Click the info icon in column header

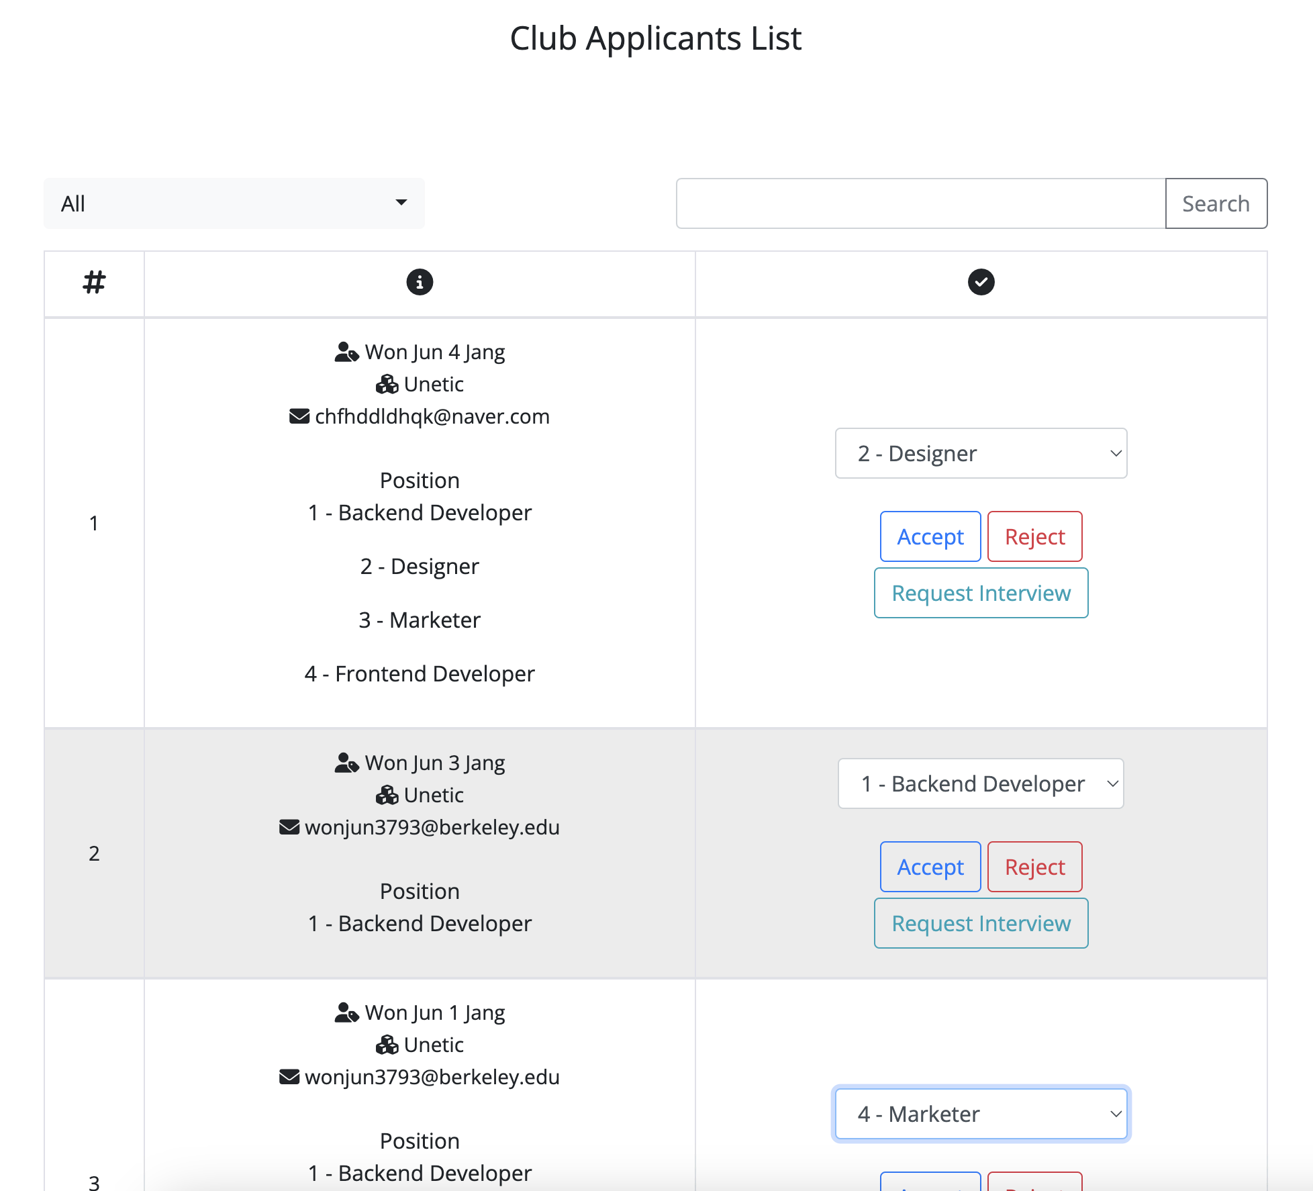point(420,283)
